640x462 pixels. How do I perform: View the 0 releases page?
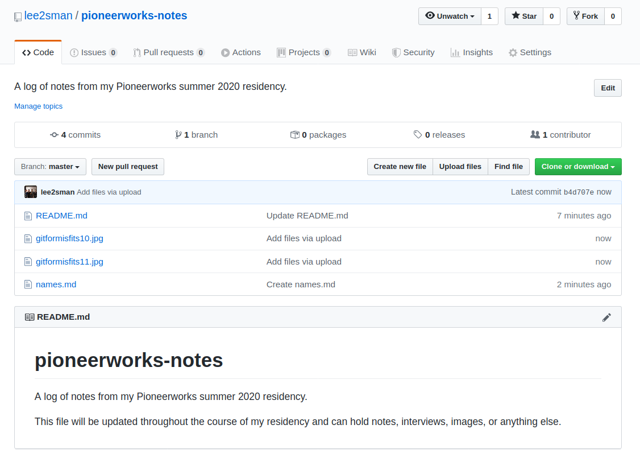coord(439,135)
